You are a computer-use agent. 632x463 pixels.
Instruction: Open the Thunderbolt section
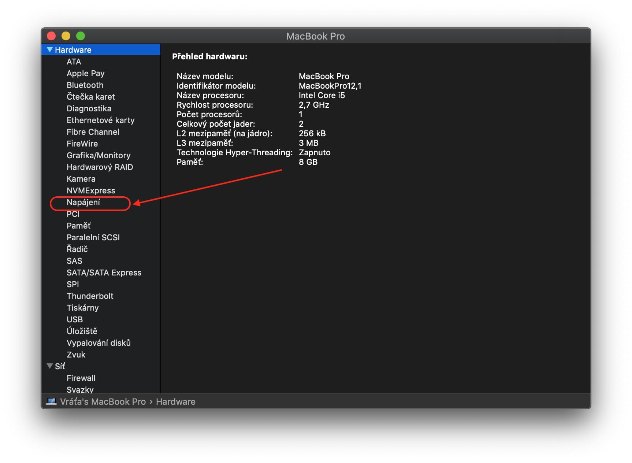(x=90, y=296)
